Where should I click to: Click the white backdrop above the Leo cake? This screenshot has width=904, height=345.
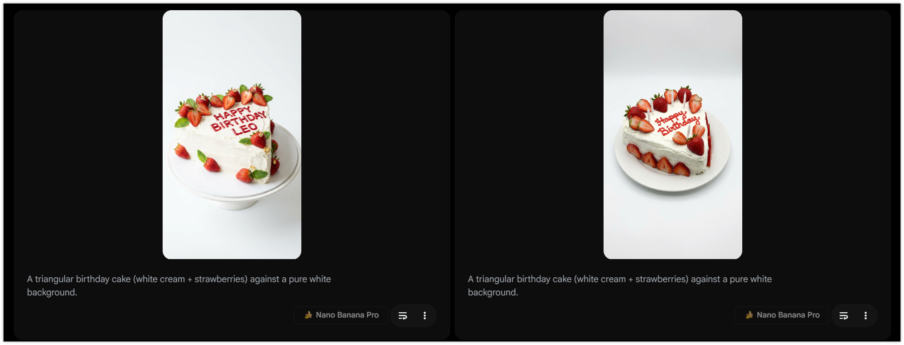pos(232,44)
